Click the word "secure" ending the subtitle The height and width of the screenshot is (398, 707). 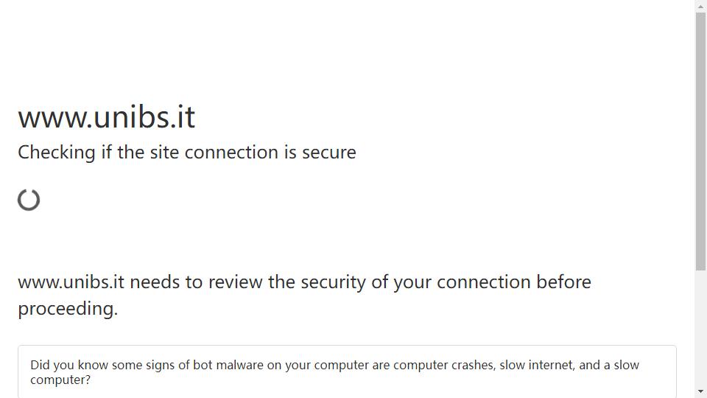328,153
